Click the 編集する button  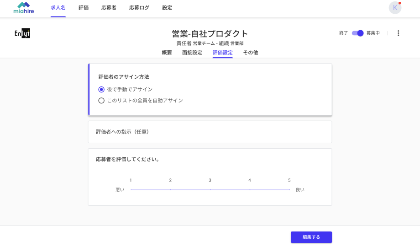311,237
